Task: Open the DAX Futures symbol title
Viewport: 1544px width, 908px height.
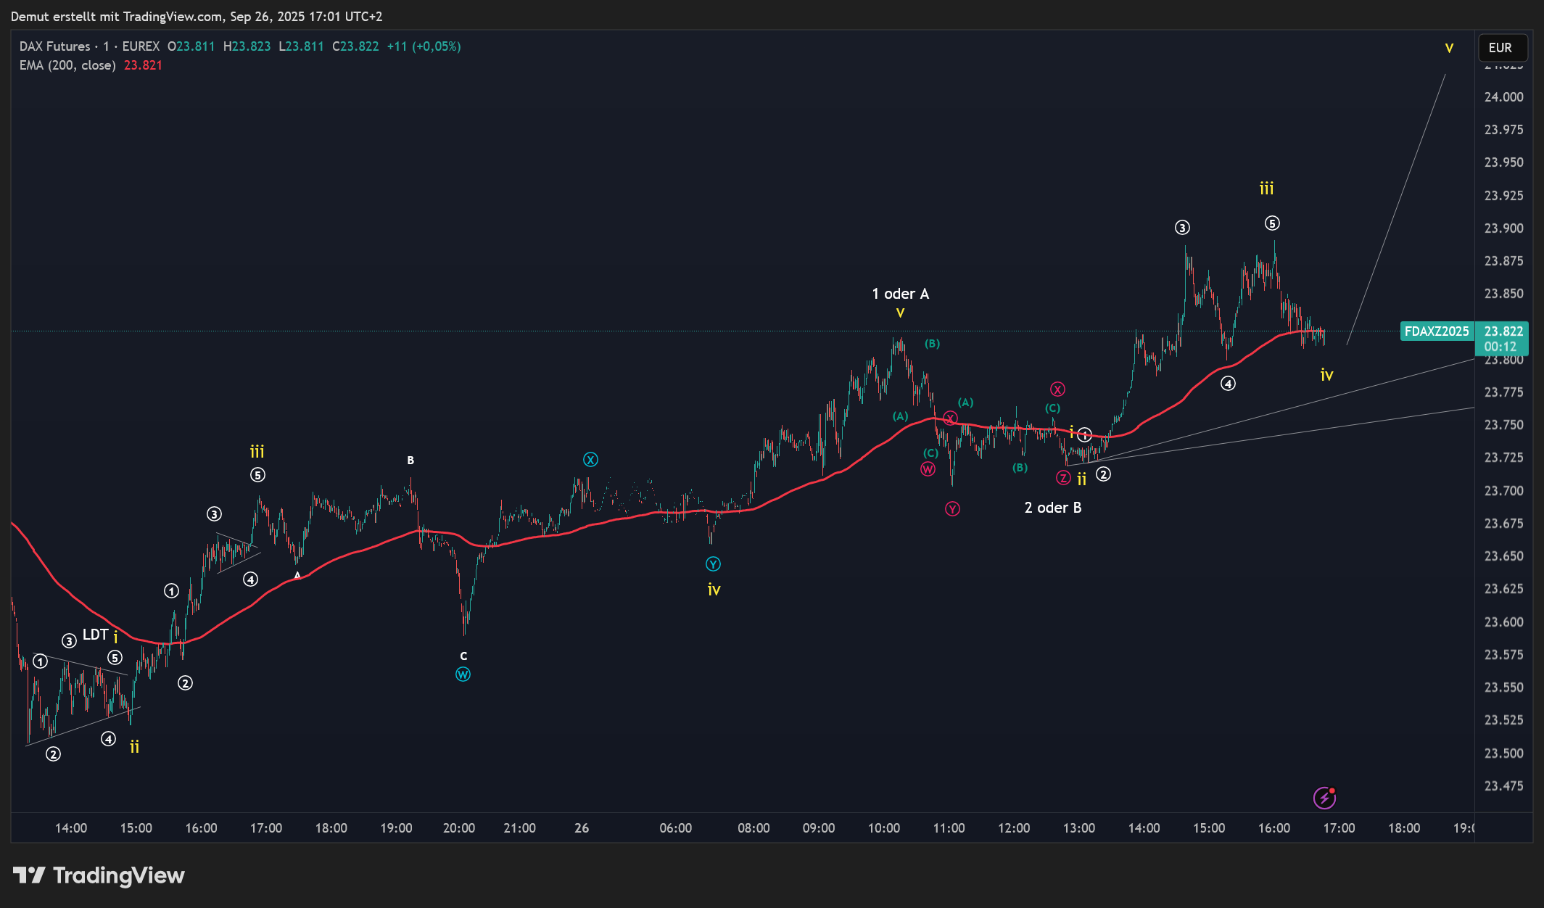Action: pyautogui.click(x=55, y=46)
